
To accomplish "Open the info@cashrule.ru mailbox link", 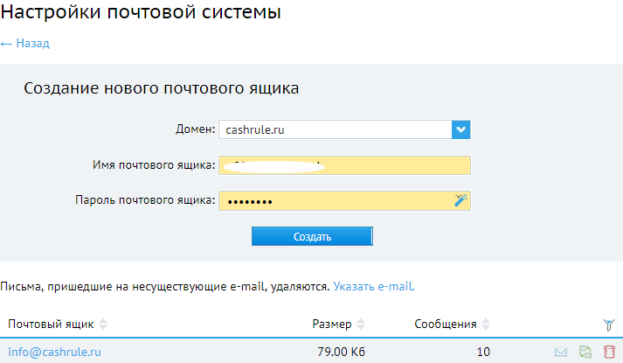I will 54,352.
